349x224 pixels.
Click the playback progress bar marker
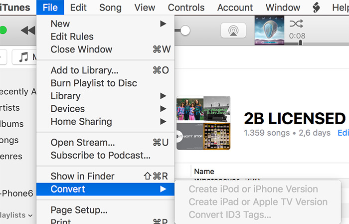(x=300, y=42)
